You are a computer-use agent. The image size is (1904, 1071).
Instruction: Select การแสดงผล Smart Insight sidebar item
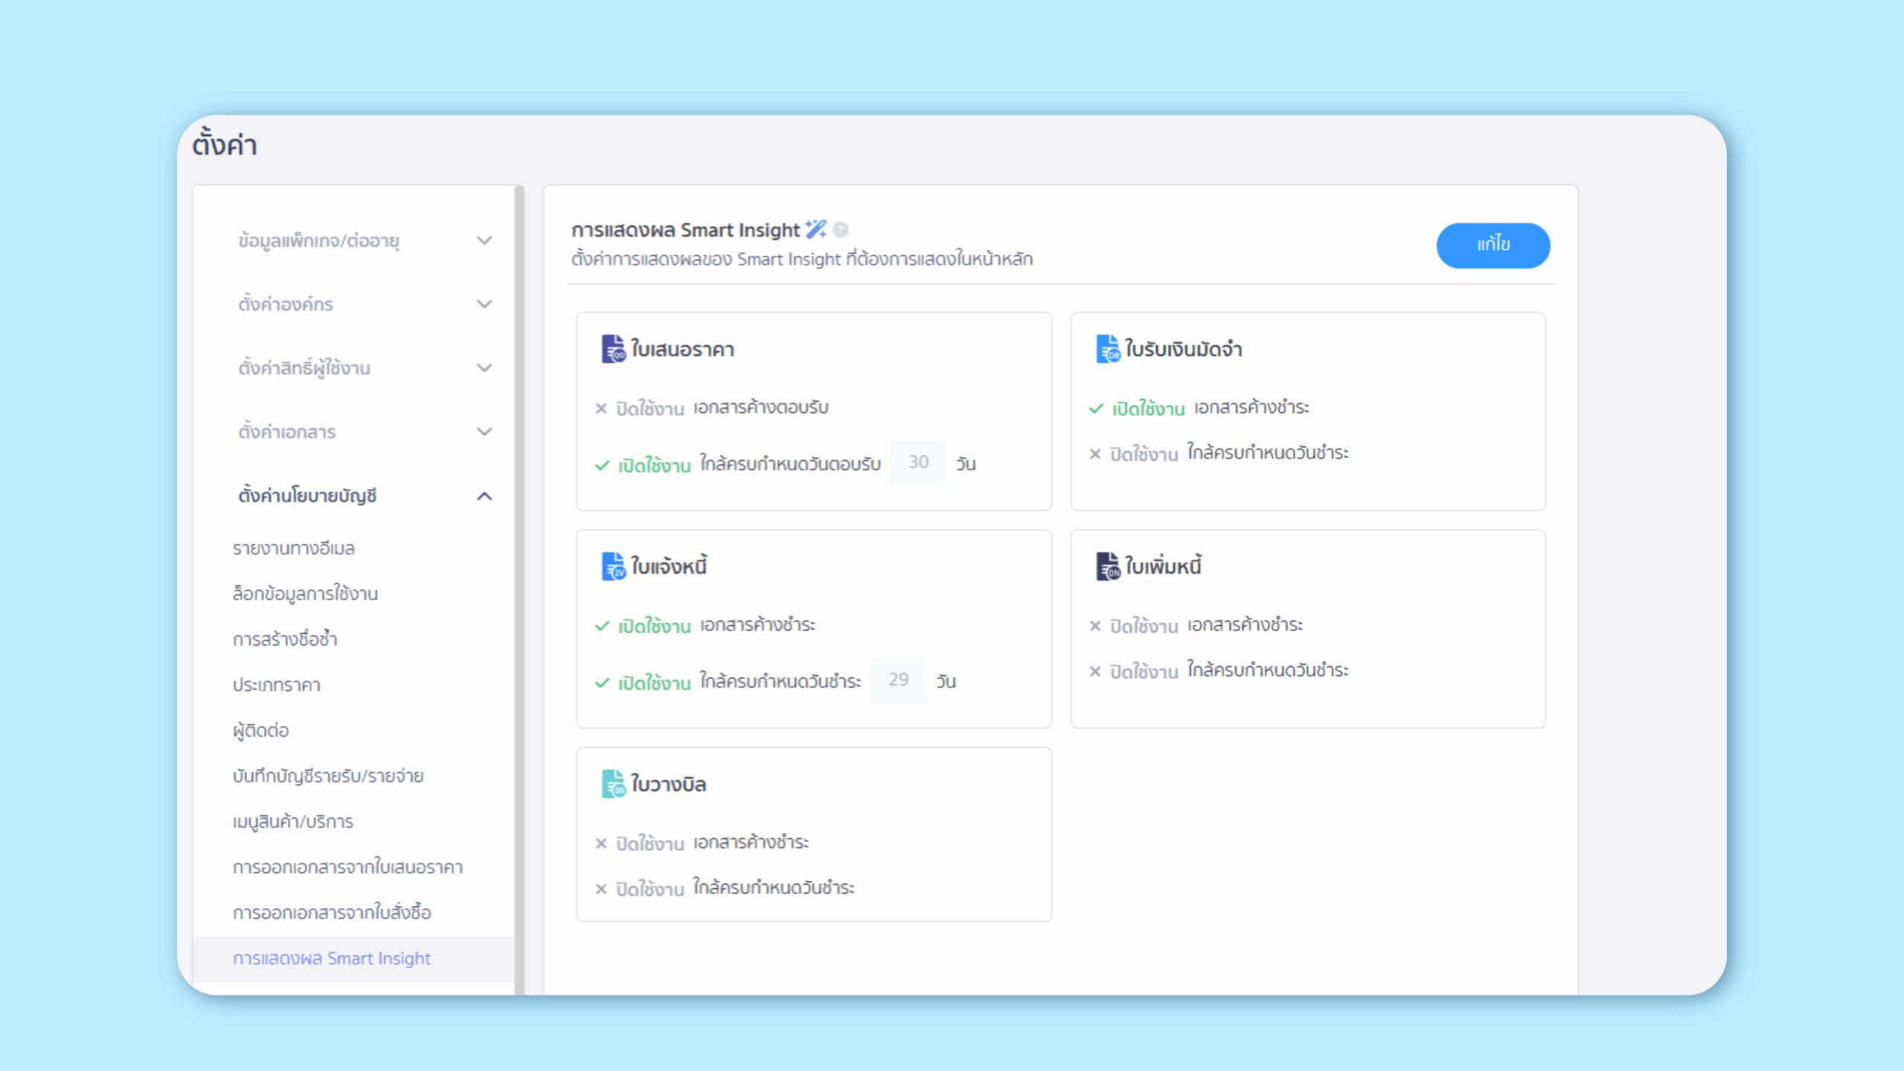(x=332, y=959)
